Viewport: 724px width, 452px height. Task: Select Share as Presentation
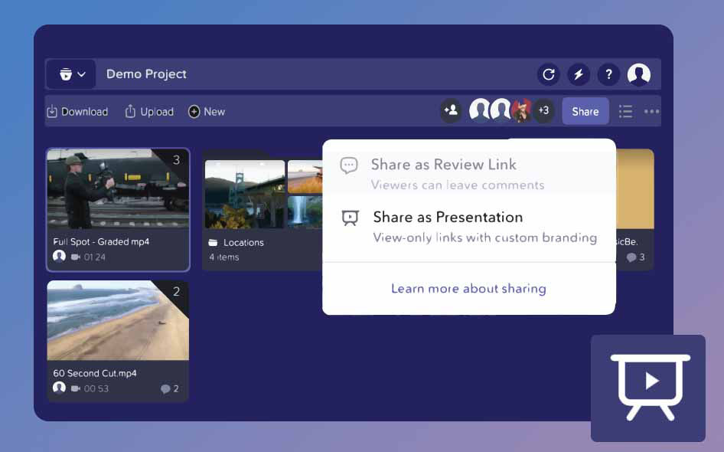click(x=448, y=217)
